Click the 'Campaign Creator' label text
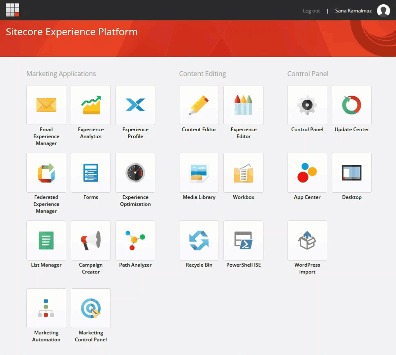Viewport: 396px width, 355px height. tap(91, 268)
